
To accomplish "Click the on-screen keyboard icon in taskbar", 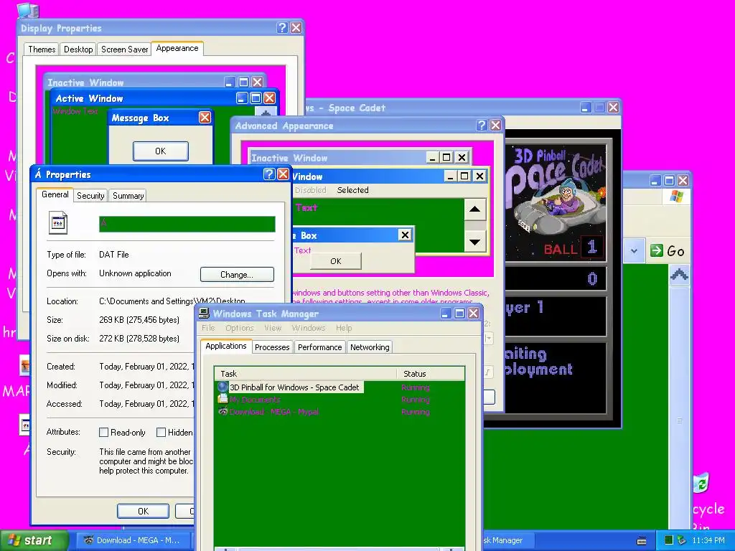I will pyautogui.click(x=642, y=541).
